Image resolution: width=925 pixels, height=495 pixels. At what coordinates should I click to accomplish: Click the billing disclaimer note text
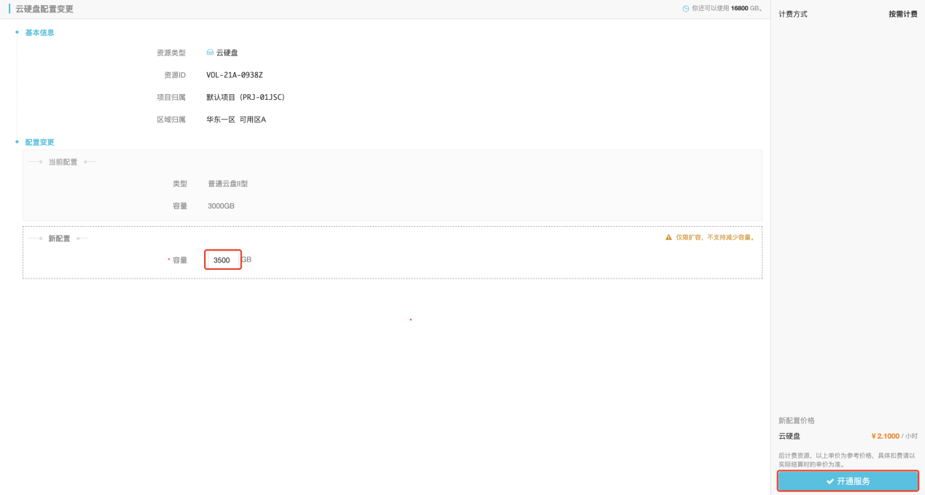point(847,460)
